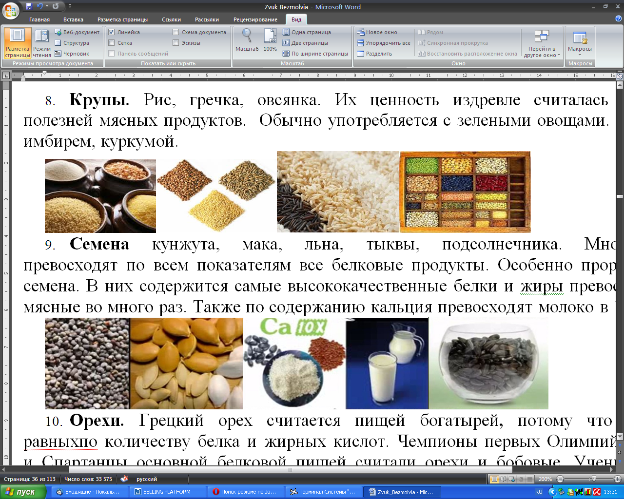Zoom По ширине страницы
The image size is (624, 499).
pos(315,54)
